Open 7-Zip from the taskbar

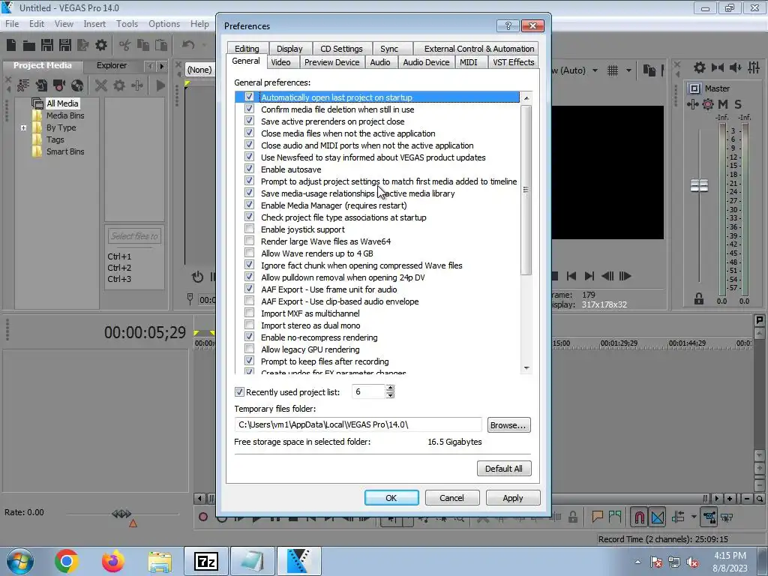(x=205, y=561)
